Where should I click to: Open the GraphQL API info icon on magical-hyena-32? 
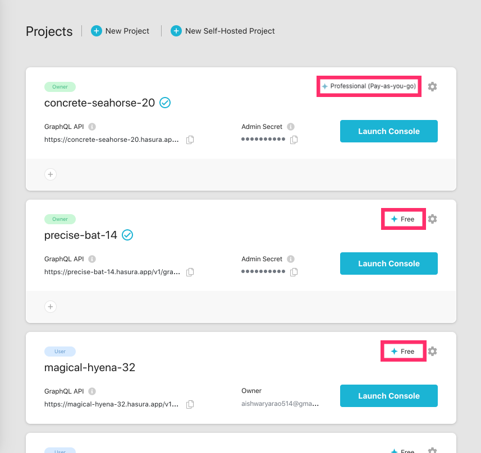point(91,391)
